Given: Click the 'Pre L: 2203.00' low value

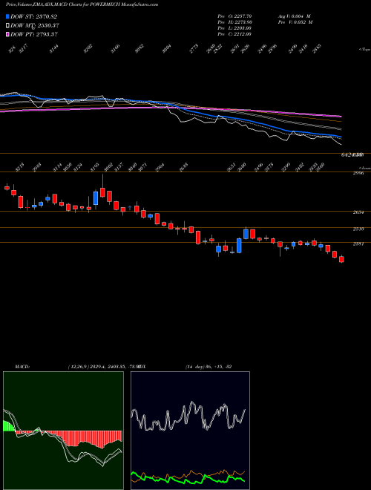Looking at the screenshot, I should [x=234, y=28].
